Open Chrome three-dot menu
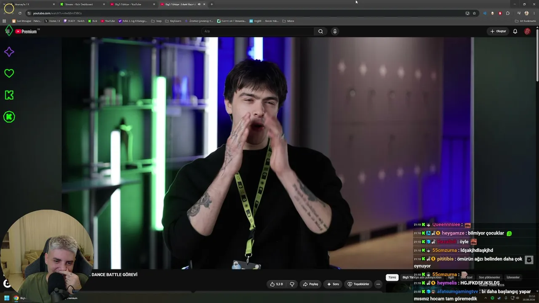This screenshot has width=539, height=303. tap(533, 13)
